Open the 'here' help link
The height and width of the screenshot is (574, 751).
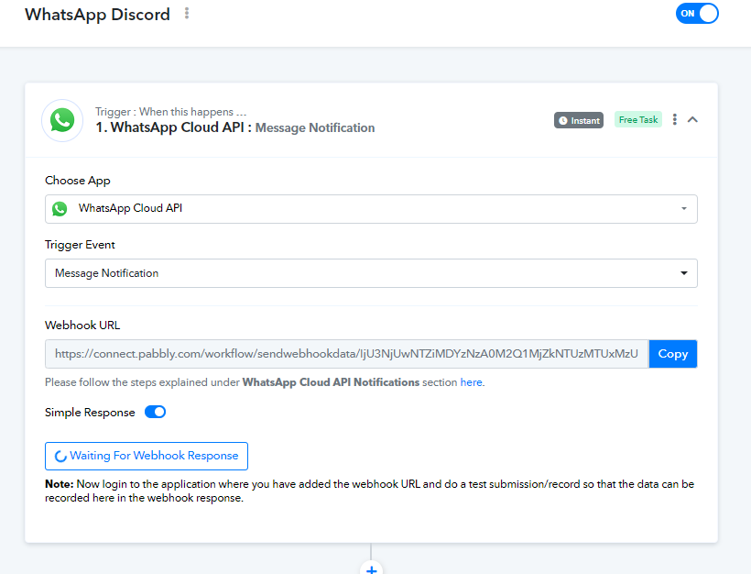point(471,382)
